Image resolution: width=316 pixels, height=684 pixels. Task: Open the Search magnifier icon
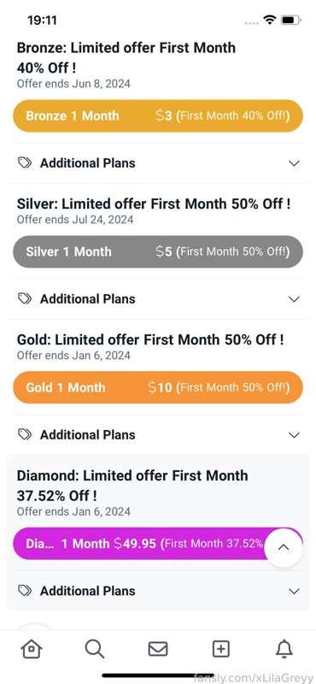[94, 649]
